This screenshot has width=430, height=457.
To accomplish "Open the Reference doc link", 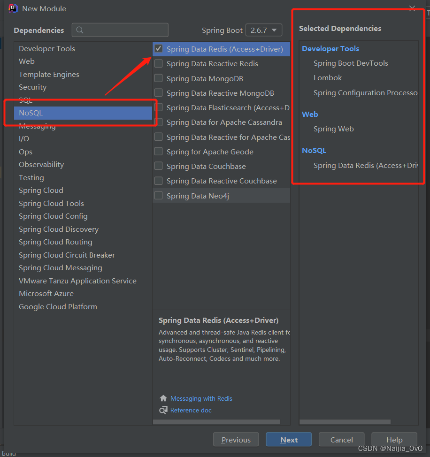I will 191,410.
